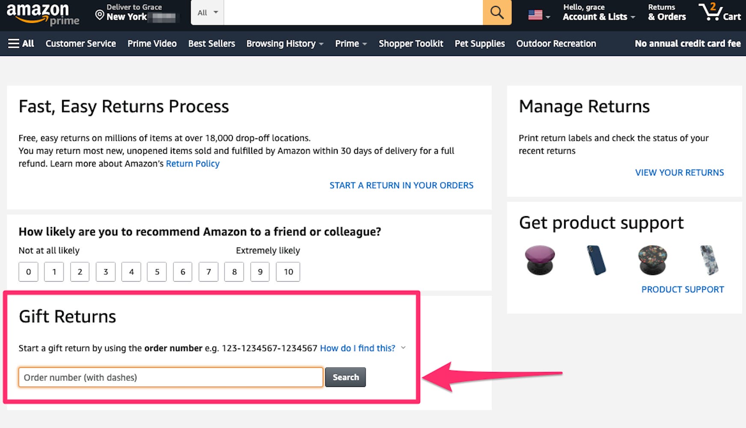This screenshot has width=746, height=428.
Task: Select the purple PopSocket product image
Action: (540, 260)
